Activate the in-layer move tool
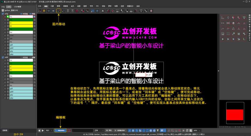This screenshot has width=251, height=136. pos(59,11)
